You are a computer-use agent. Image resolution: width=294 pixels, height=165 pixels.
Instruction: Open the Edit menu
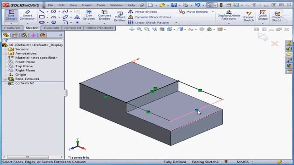click(x=62, y=5)
